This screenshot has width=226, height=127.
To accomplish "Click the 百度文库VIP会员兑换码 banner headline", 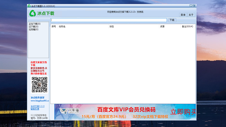I will click(126, 110).
